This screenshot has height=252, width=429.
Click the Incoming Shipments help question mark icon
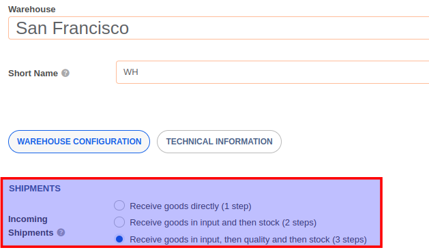[x=61, y=233]
